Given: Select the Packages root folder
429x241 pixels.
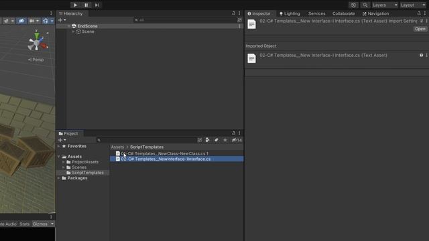Looking at the screenshot, I should (x=74, y=178).
